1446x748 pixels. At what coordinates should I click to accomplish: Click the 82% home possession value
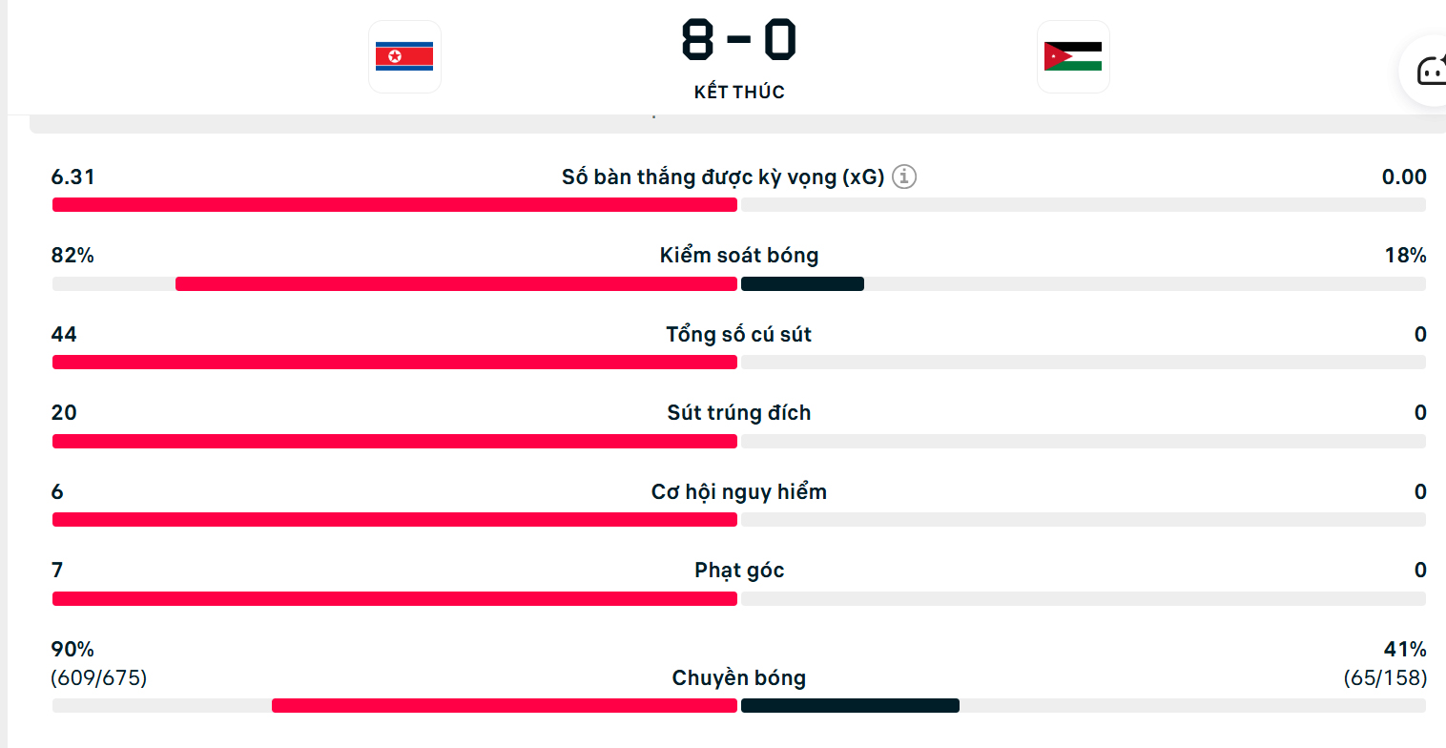pyautogui.click(x=72, y=256)
